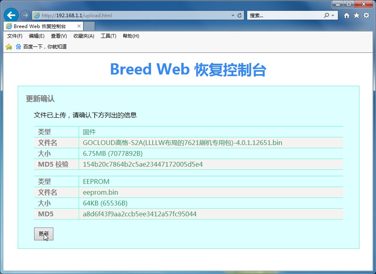Open the Favorites star icon

click(356, 15)
